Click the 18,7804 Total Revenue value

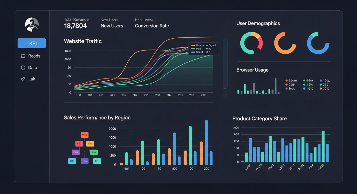click(76, 26)
